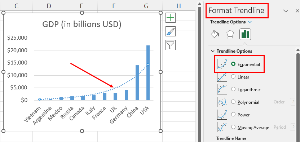Open the Chart Styles paintbrush button
This screenshot has height=142, width=300.
(171, 31)
